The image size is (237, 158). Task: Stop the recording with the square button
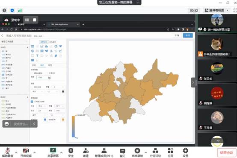pos(35,20)
